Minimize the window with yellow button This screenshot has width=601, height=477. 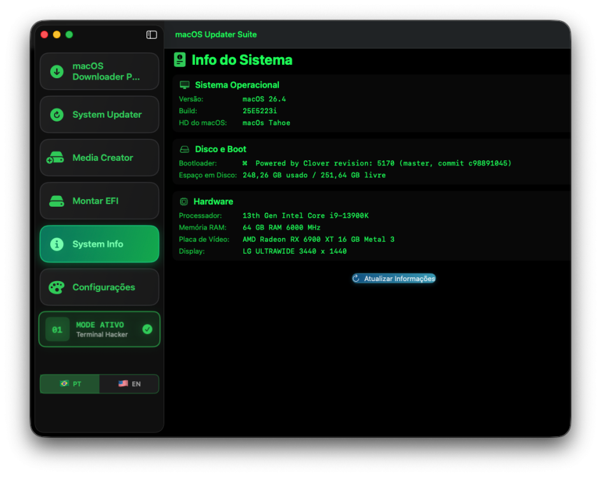[57, 35]
